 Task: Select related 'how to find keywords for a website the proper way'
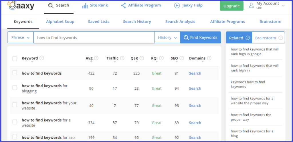tap(252, 101)
